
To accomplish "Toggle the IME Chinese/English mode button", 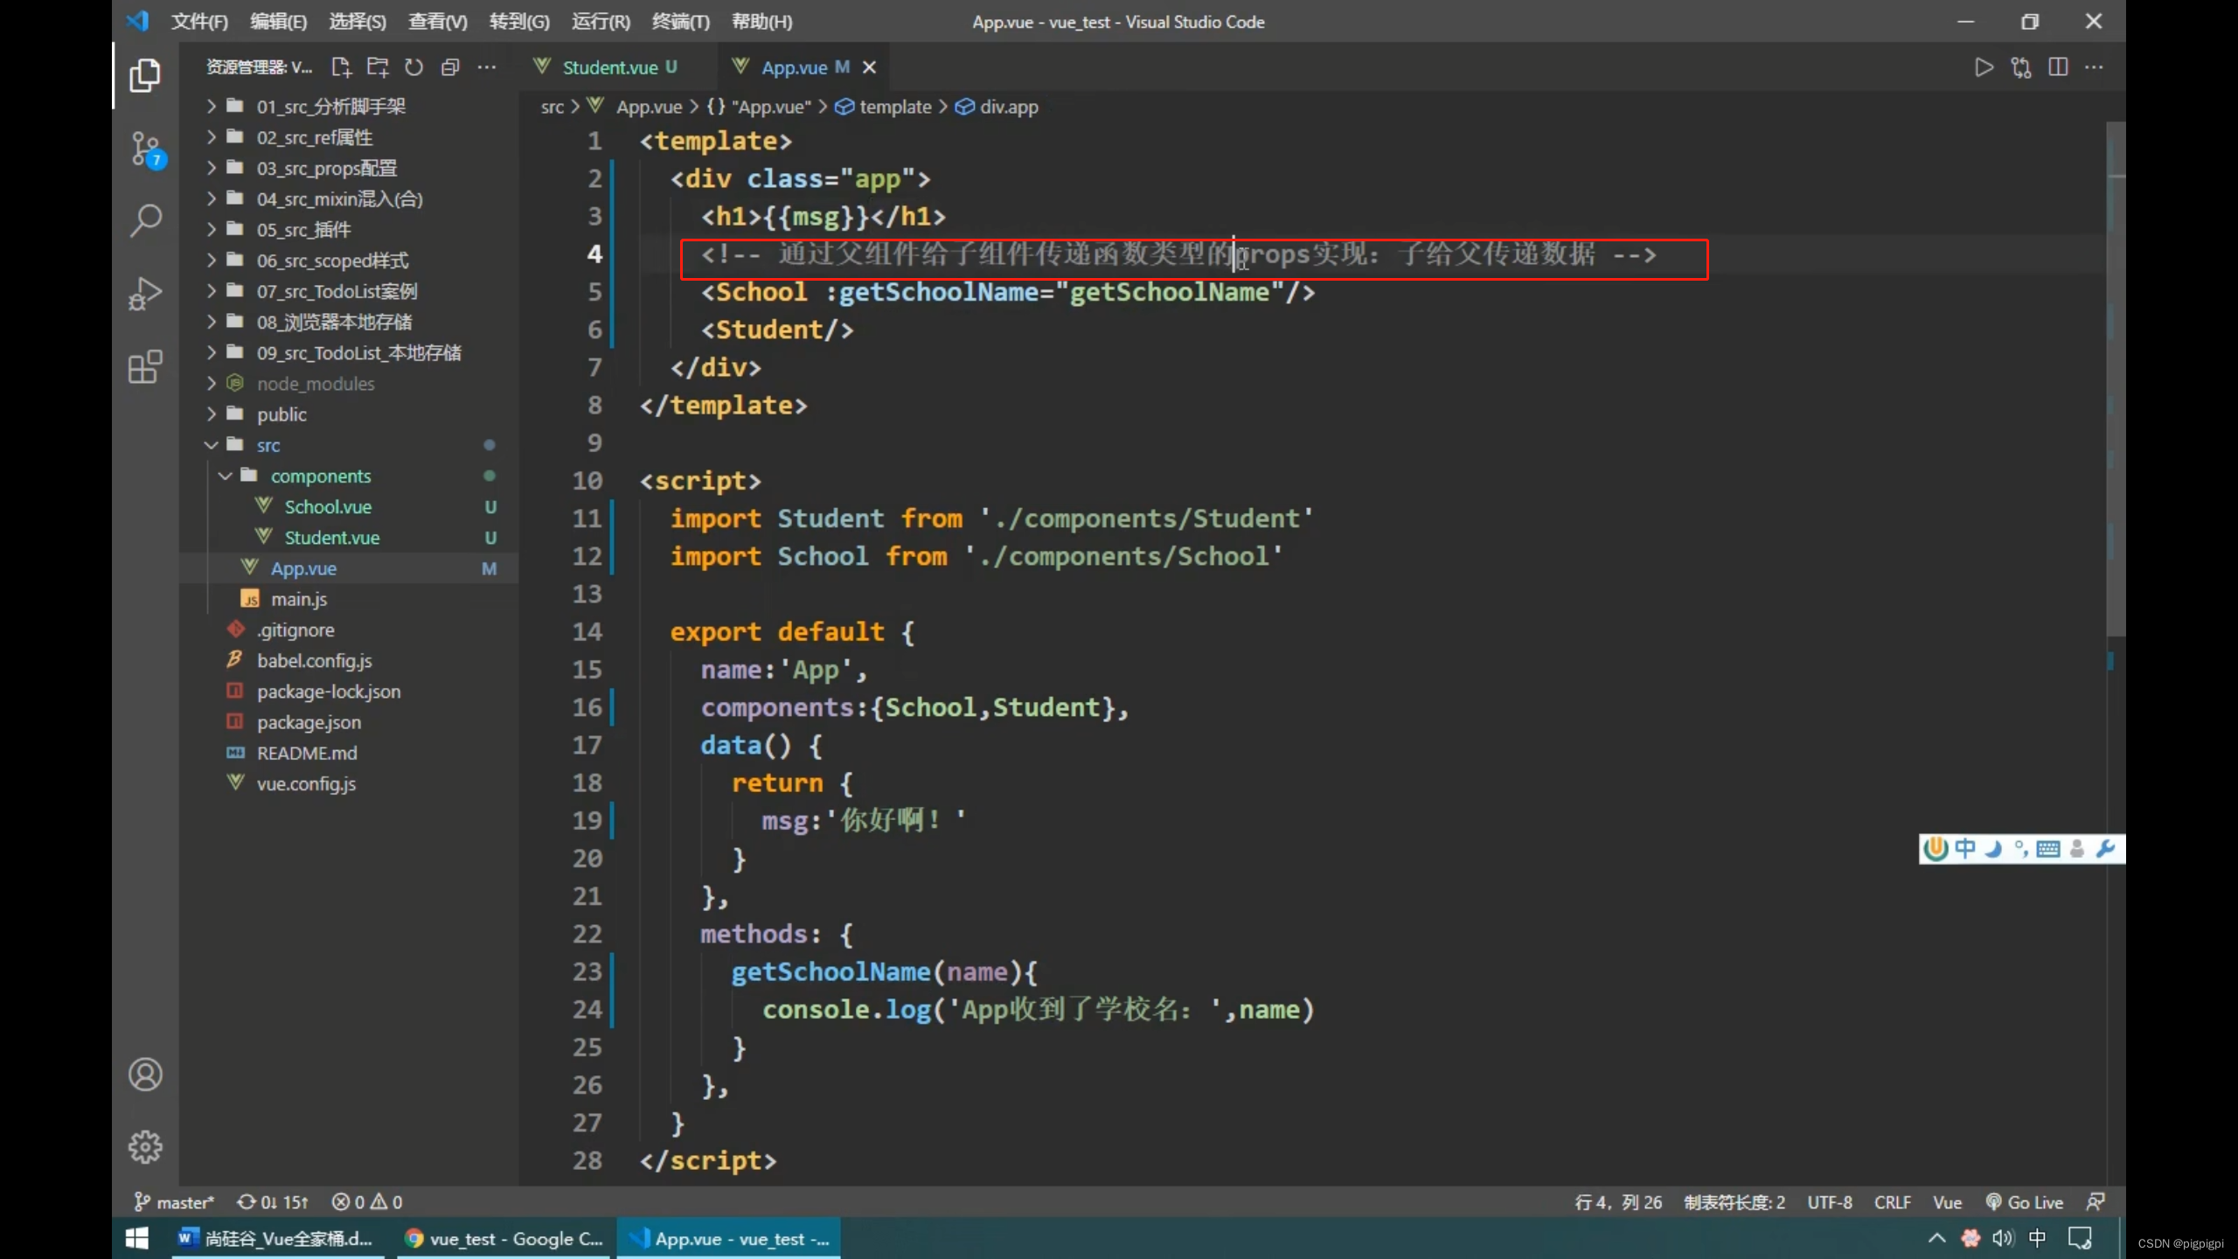I will point(1965,848).
